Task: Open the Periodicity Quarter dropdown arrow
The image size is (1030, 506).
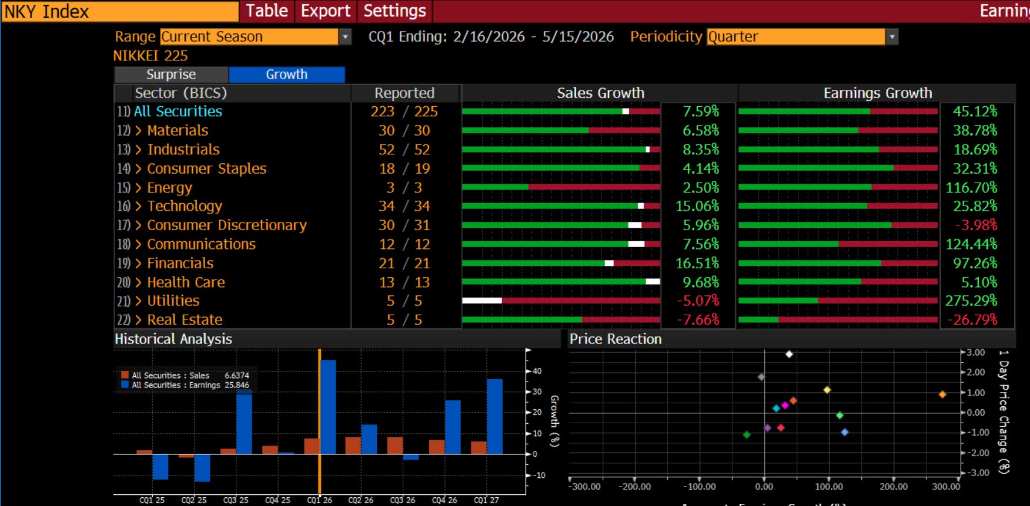Action: click(892, 37)
